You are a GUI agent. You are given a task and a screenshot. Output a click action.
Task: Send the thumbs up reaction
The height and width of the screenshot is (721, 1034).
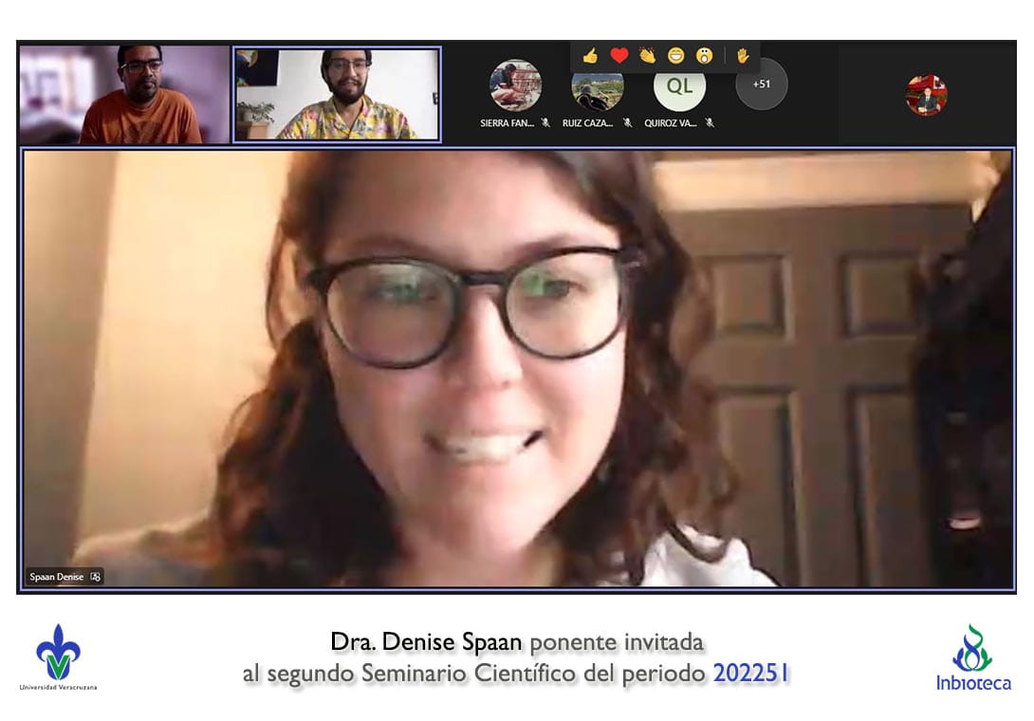[x=590, y=56]
